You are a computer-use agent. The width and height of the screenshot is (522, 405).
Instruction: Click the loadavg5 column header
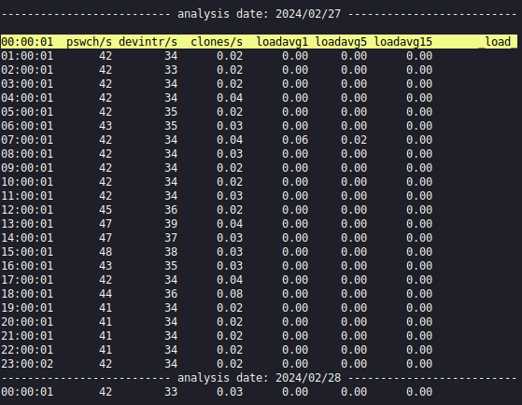[x=341, y=42]
